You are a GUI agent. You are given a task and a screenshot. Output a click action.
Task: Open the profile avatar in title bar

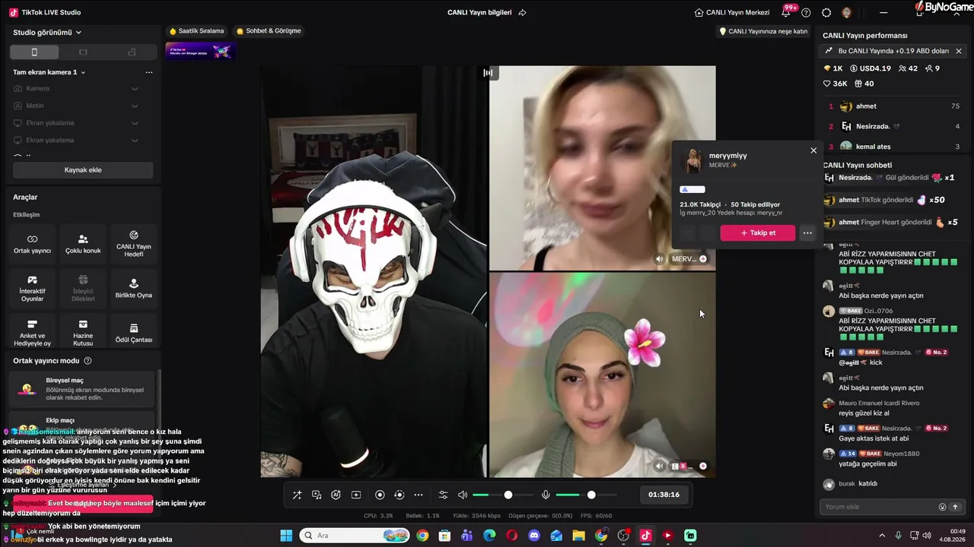tap(847, 12)
